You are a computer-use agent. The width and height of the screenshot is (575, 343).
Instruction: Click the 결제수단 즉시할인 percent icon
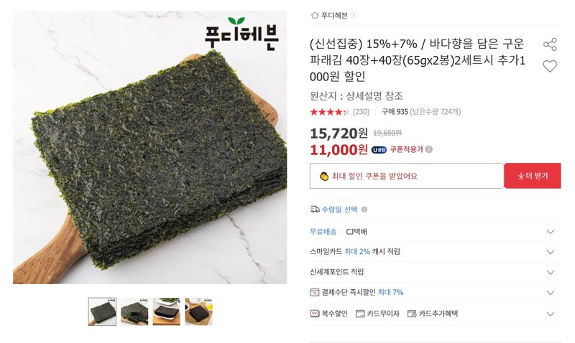coord(315,293)
